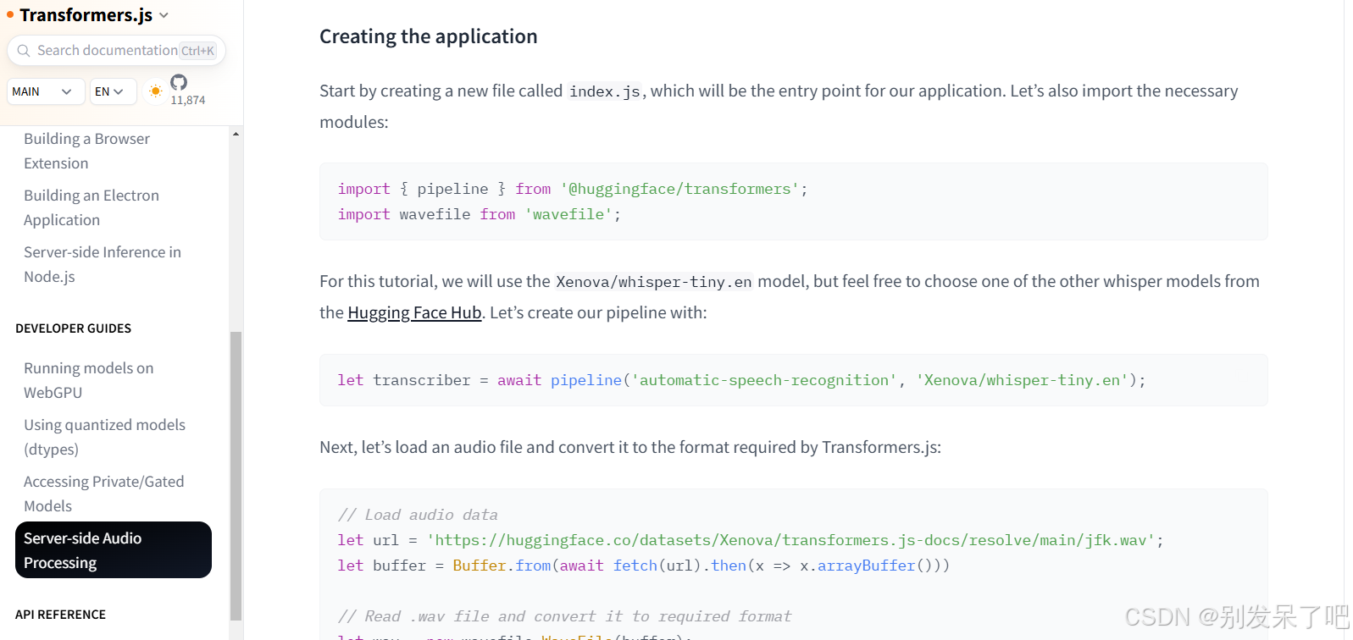Open the GitHub repository icon

tap(179, 82)
